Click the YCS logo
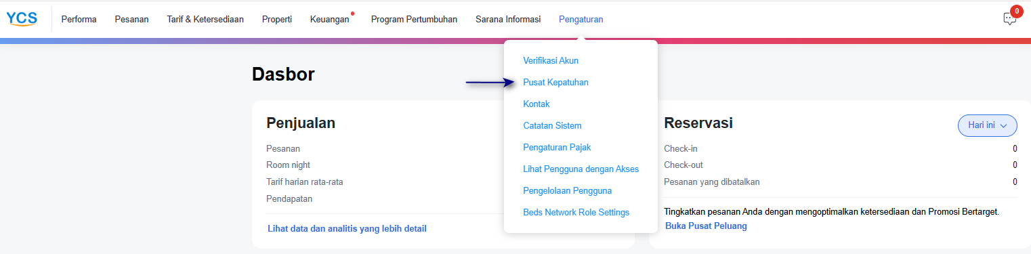Screen dimensions: 1031x254 pyautogui.click(x=22, y=19)
